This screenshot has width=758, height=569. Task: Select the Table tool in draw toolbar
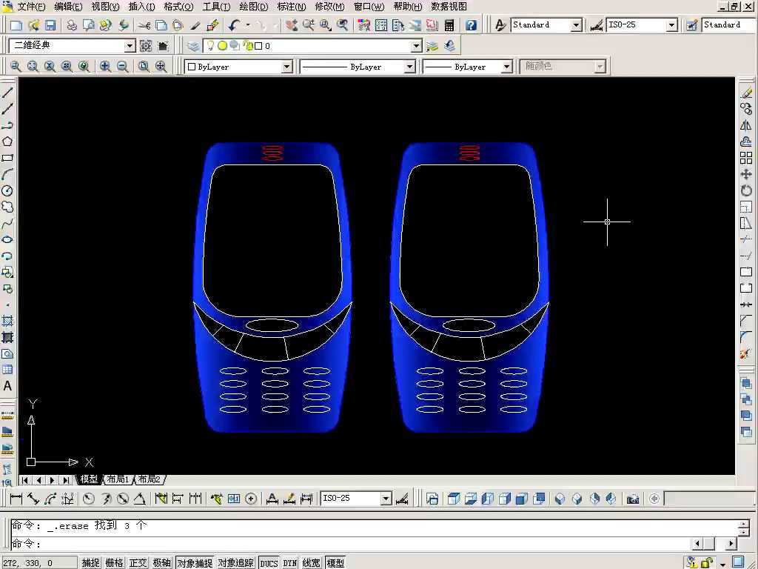[7, 370]
